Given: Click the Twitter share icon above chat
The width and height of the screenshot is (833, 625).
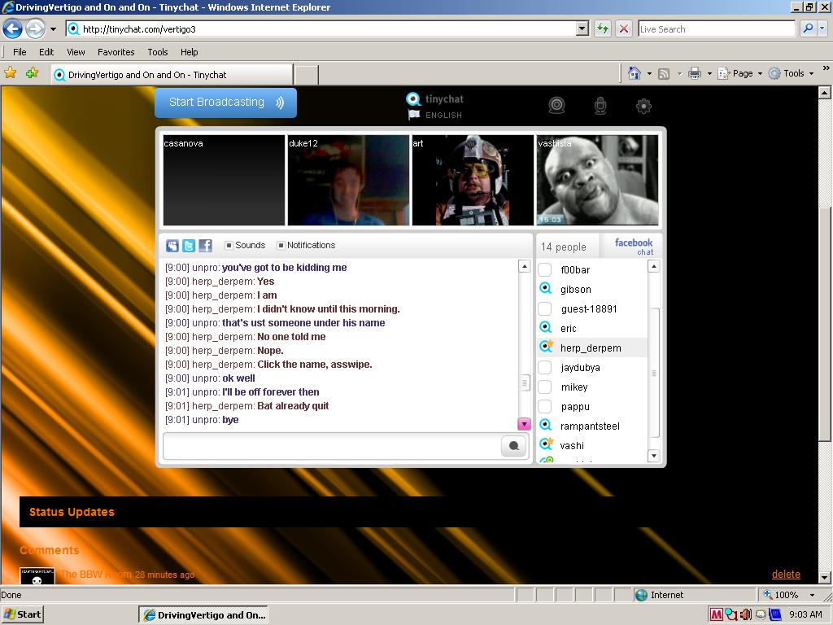Looking at the screenshot, I should pyautogui.click(x=189, y=246).
